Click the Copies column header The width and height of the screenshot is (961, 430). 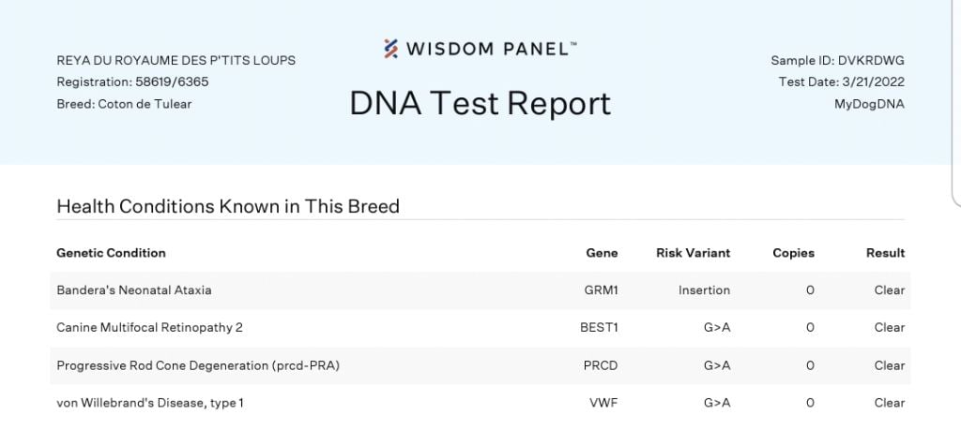click(793, 253)
